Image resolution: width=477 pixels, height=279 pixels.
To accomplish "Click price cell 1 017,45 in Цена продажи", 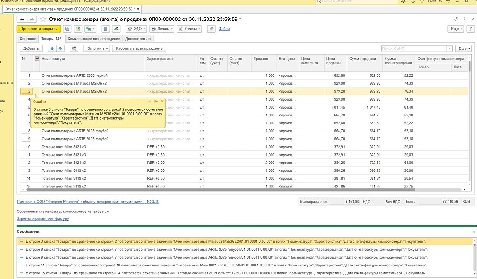I will [x=335, y=107].
